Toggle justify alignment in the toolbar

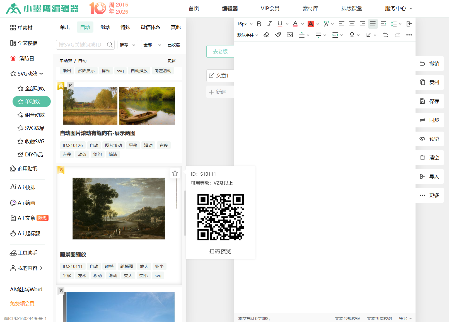pyautogui.click(x=373, y=24)
